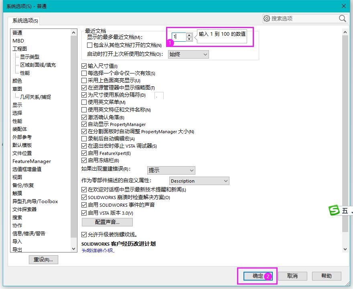Select 外部参考 in the options list
The image size is (353, 289).
tap(22, 137)
